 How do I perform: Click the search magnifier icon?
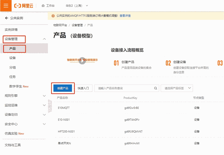tap(156, 88)
